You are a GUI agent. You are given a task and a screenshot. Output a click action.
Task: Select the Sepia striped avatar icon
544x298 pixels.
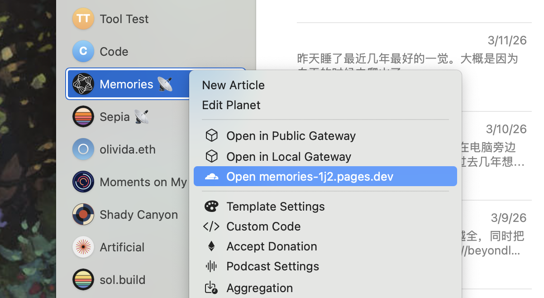coord(83,116)
